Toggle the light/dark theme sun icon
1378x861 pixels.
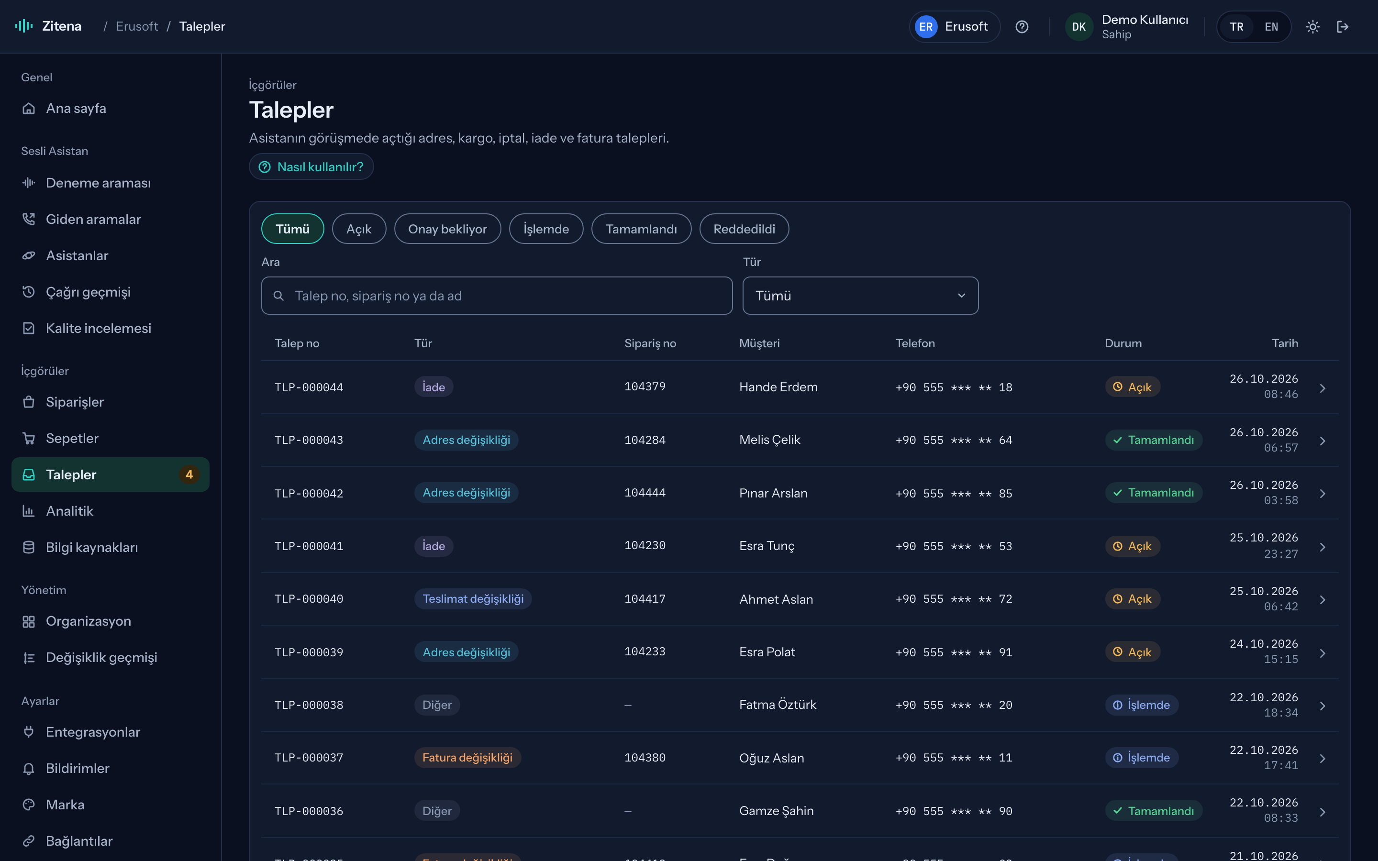point(1312,27)
